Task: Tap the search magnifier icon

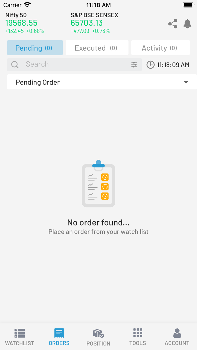Action: click(15, 65)
